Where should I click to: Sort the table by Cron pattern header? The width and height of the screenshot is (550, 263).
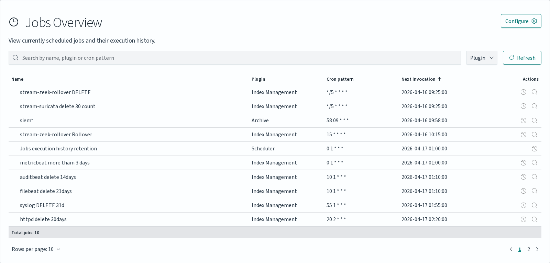tap(340, 79)
